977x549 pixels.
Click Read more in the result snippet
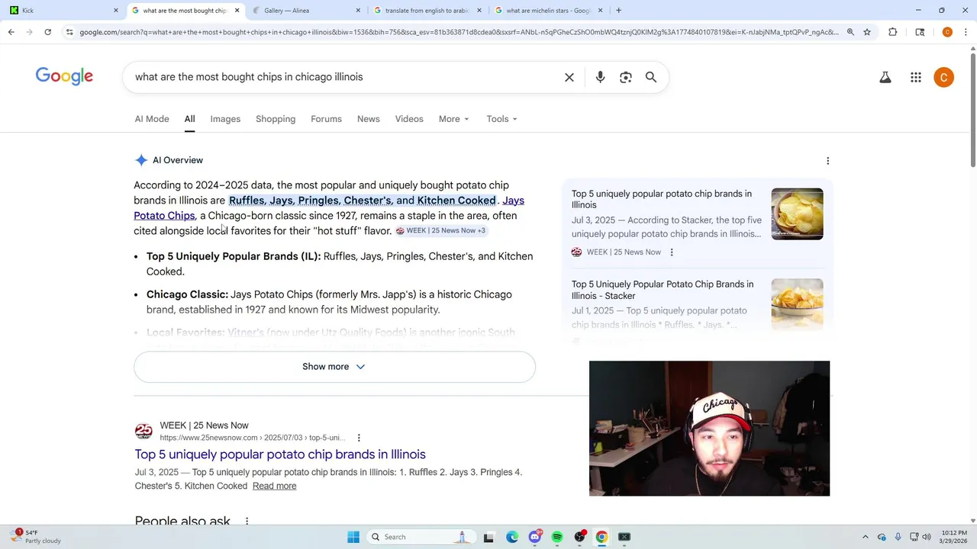(274, 486)
